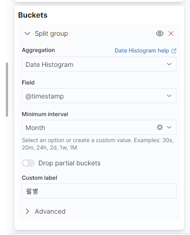Click the Minimum interval field label
Screen dimensions: 190x235
coord(45,114)
